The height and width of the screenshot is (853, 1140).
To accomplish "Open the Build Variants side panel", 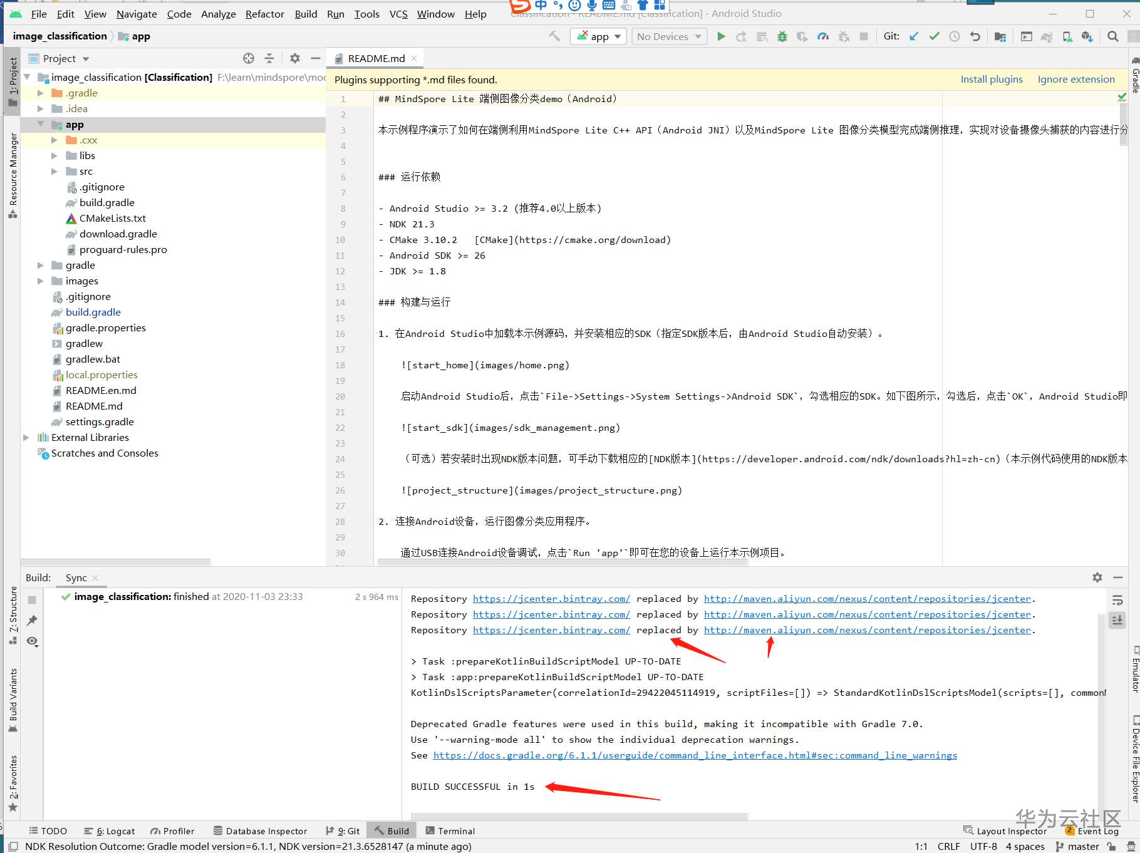I will [13, 700].
